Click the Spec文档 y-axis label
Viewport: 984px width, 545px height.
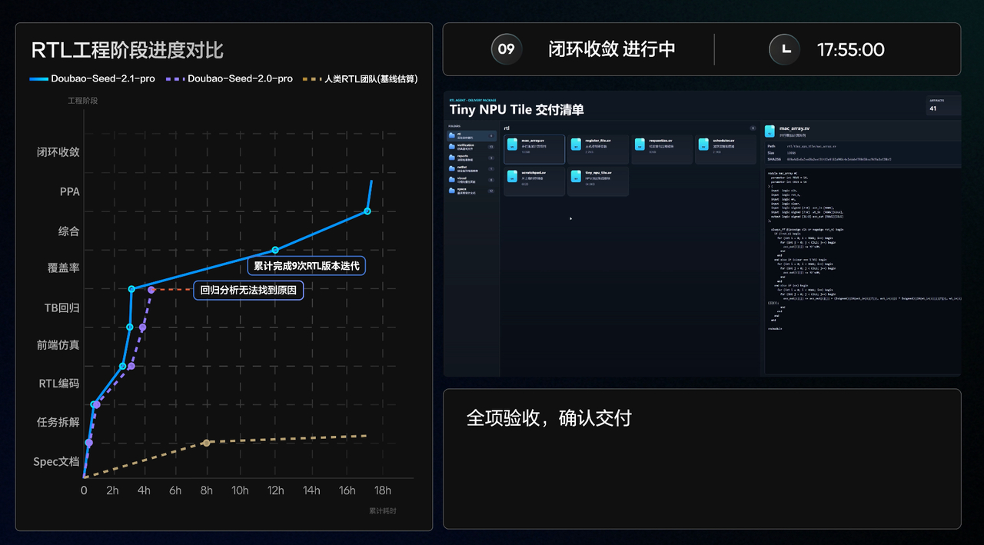click(56, 462)
